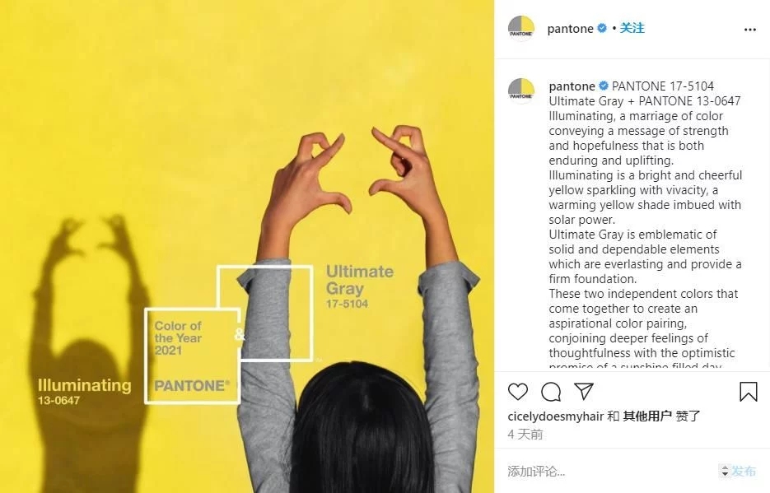Click verified badge next to header username

[602, 29]
